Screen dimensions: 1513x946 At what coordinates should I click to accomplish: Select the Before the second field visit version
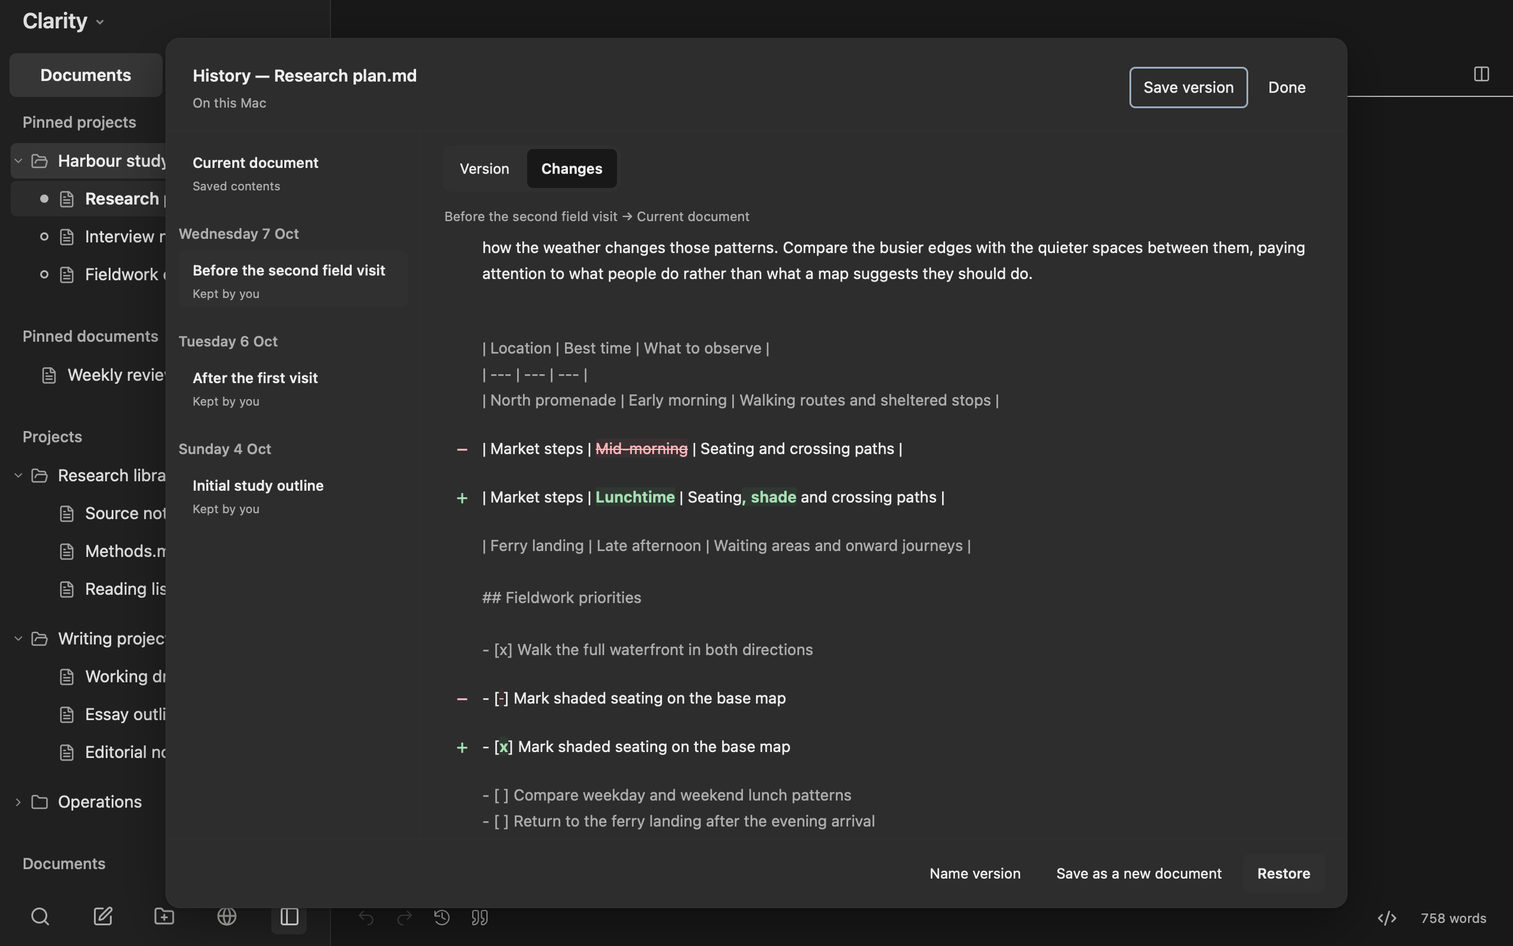293,280
